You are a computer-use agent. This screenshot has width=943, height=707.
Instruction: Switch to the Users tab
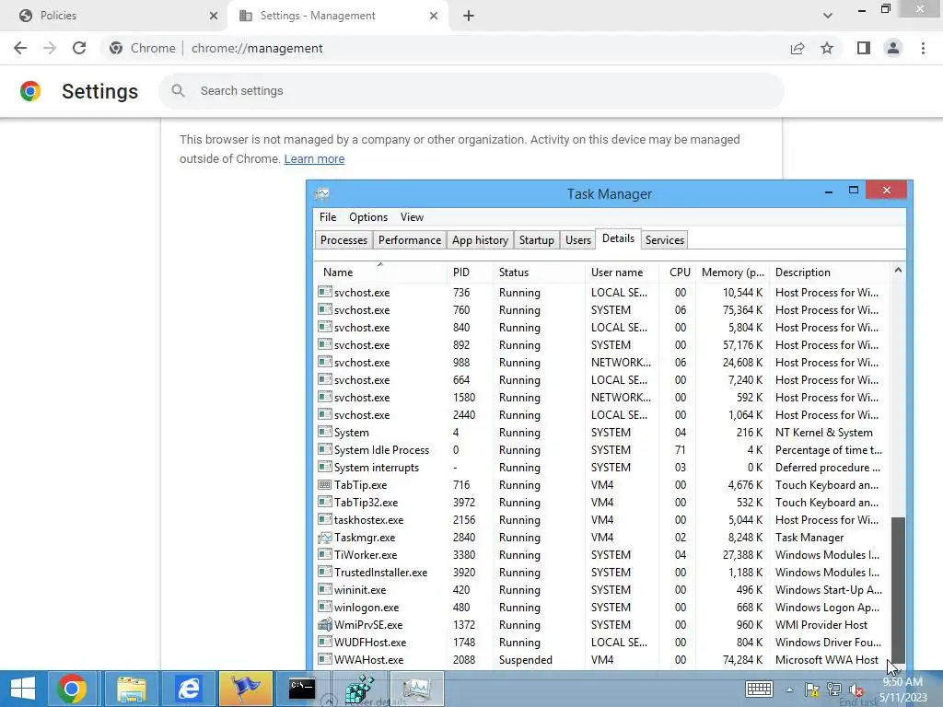pos(578,240)
